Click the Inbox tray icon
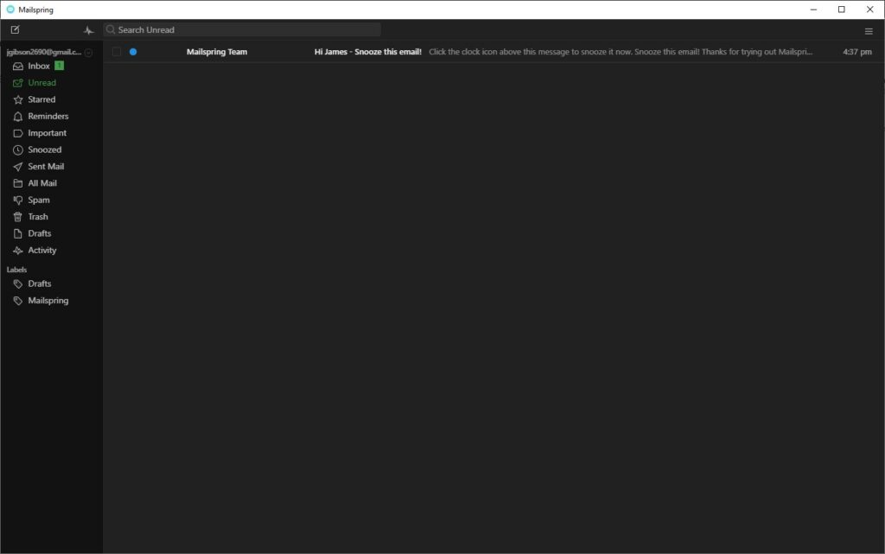 point(18,66)
